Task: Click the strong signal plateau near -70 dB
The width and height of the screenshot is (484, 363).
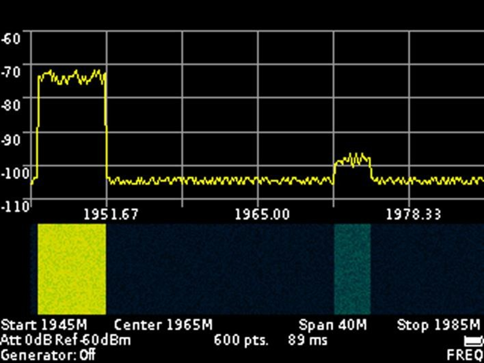Action: pos(71,77)
